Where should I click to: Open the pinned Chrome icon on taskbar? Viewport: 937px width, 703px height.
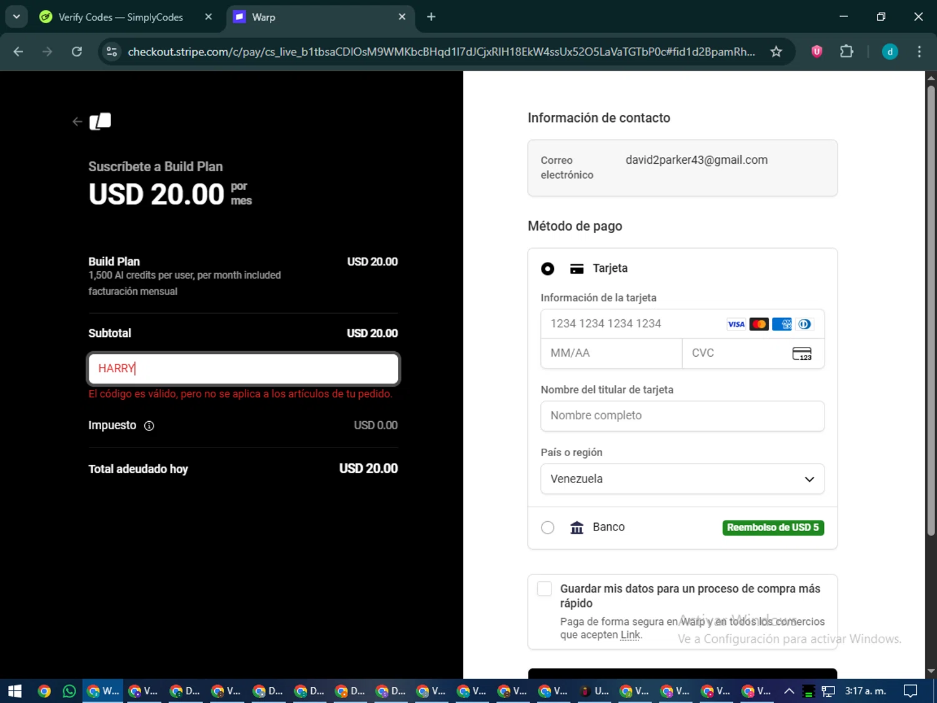tap(44, 691)
